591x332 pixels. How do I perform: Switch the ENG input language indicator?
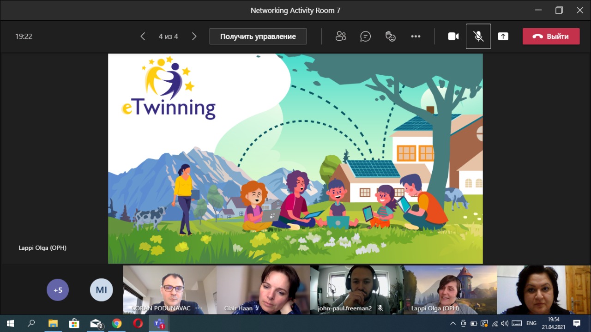[x=531, y=323]
